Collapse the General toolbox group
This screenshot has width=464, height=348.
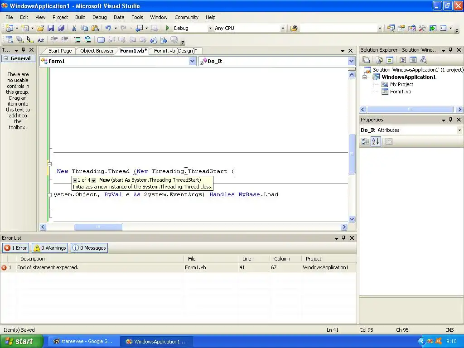pyautogui.click(x=5, y=58)
